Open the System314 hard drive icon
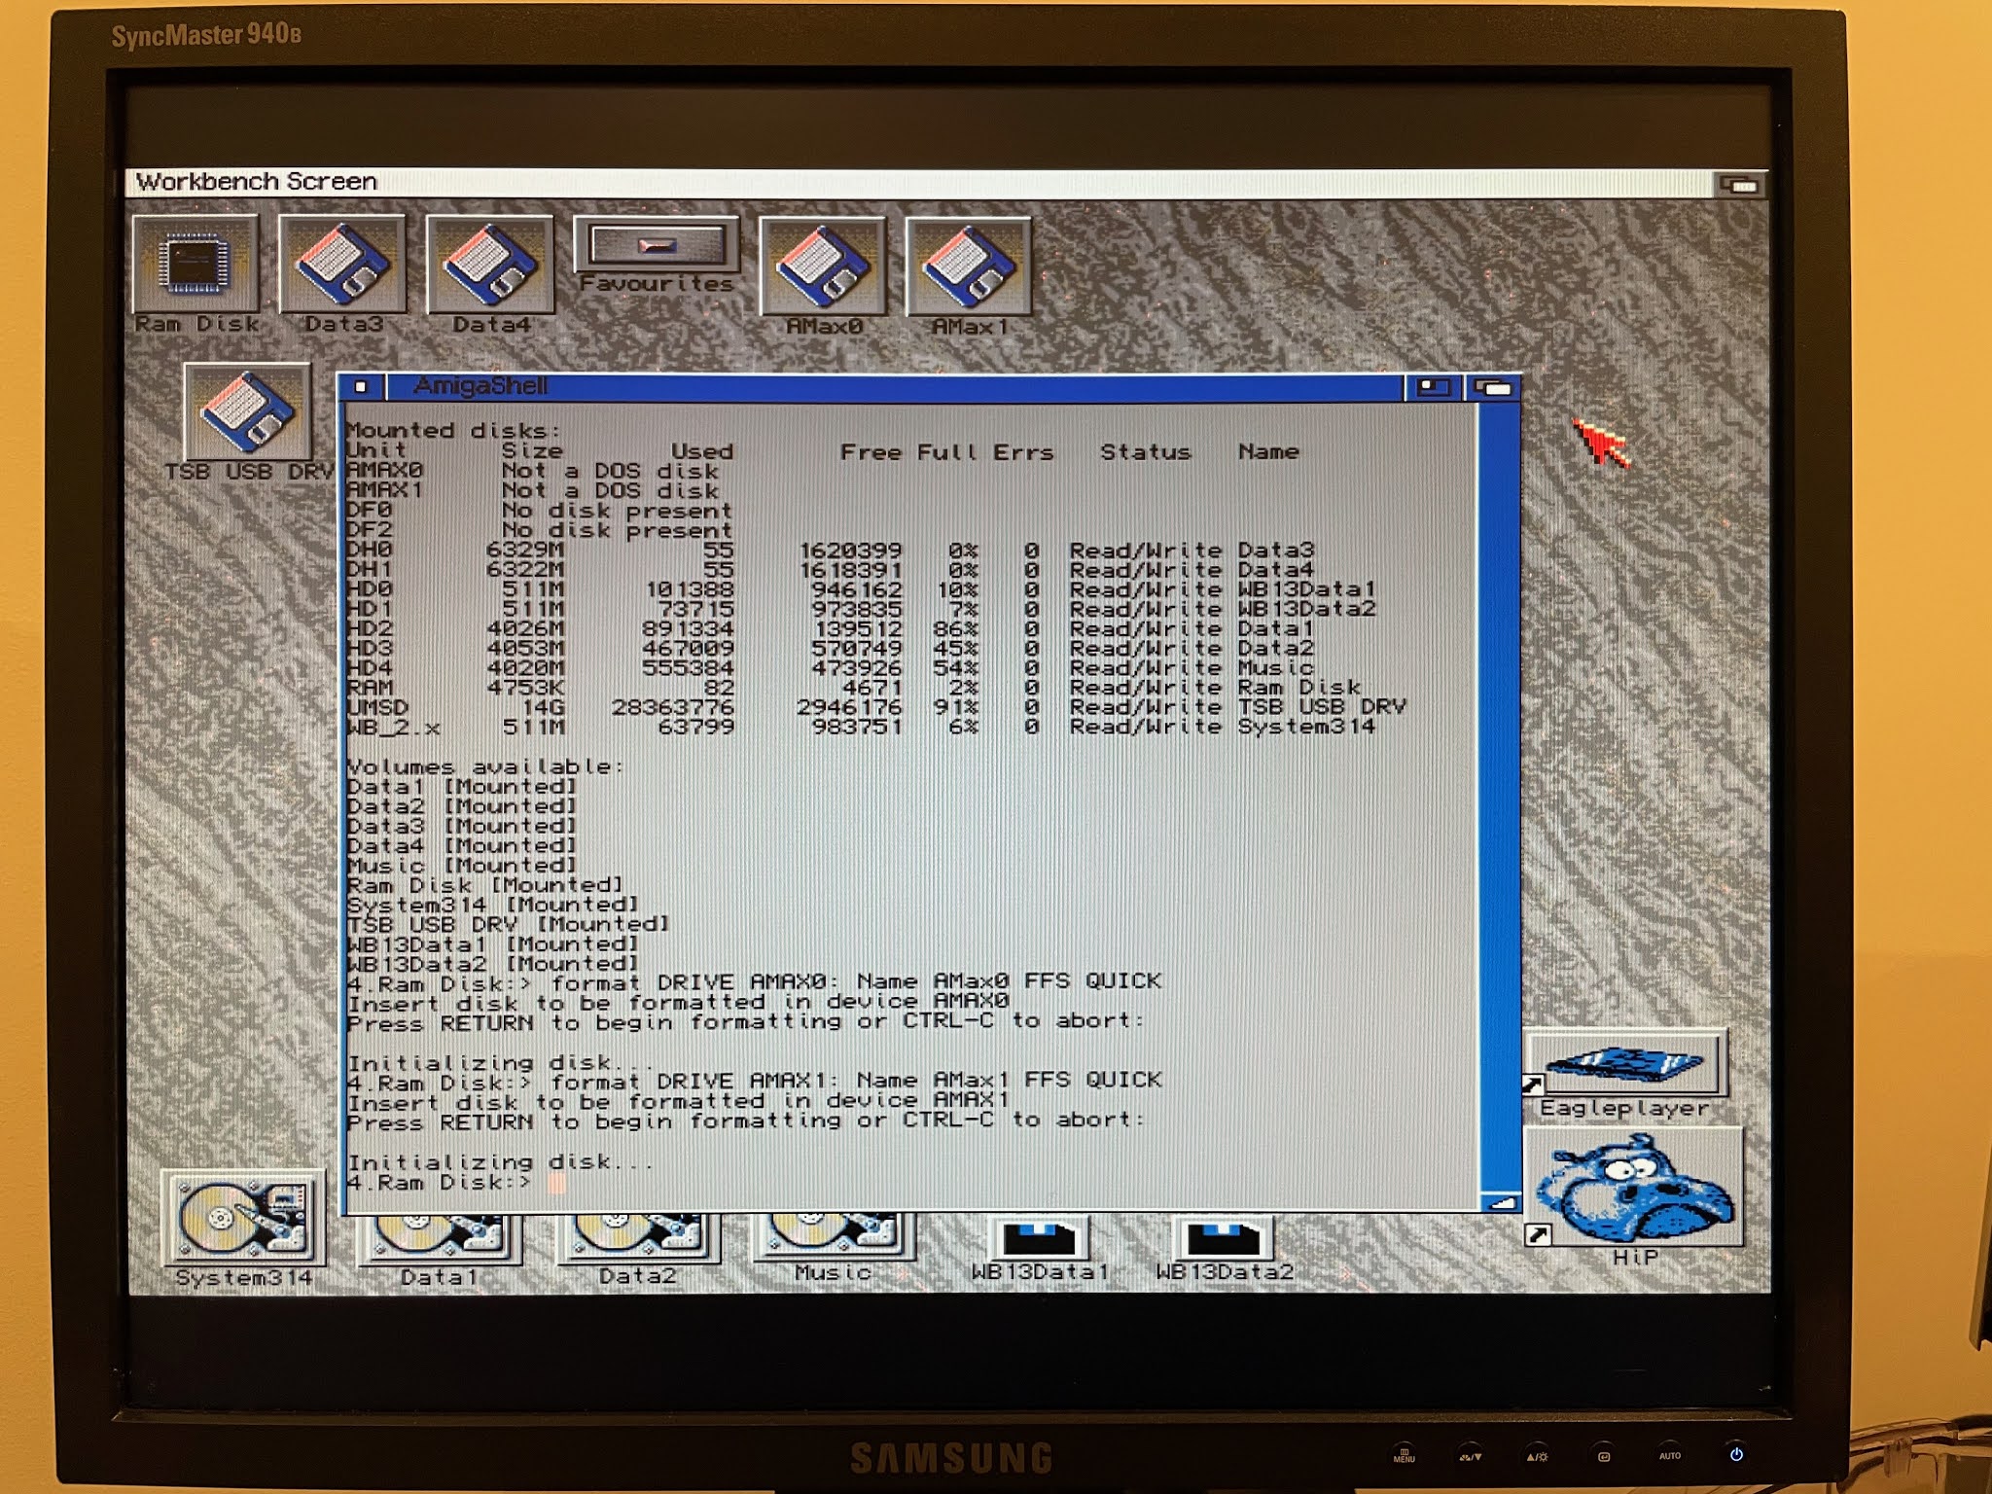 pyautogui.click(x=242, y=1219)
